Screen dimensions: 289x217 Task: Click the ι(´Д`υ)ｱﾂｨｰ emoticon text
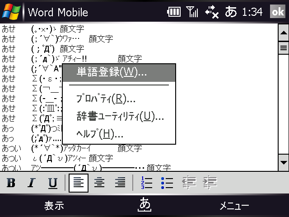59,158
